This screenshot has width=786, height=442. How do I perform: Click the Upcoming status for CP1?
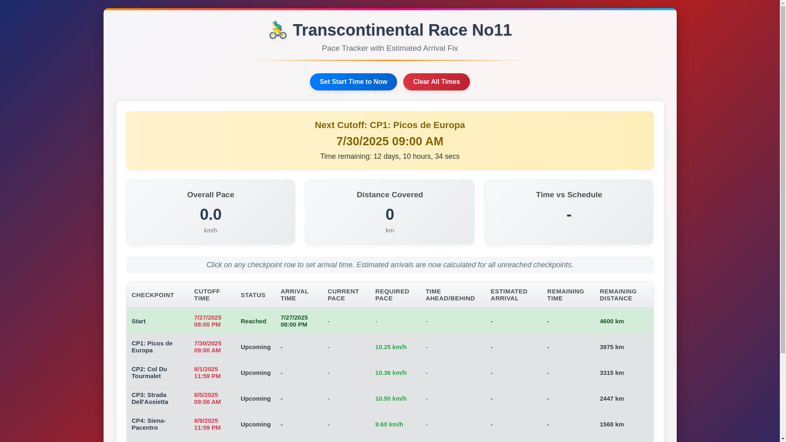tap(255, 347)
